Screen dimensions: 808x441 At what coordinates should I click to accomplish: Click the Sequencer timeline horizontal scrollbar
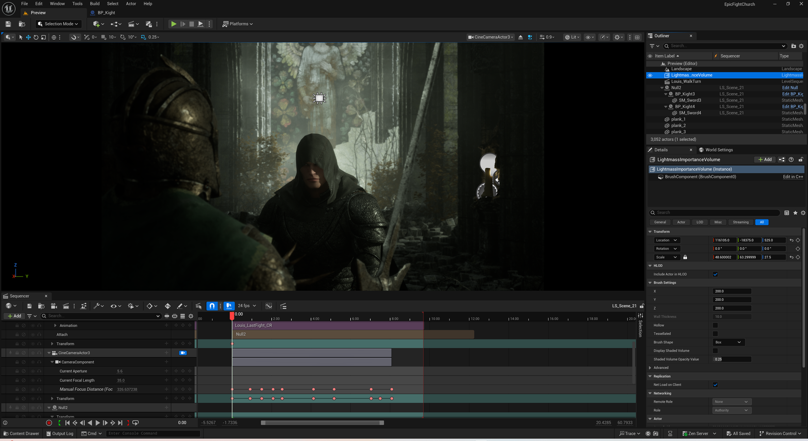click(322, 423)
